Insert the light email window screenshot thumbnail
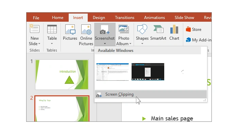This screenshot has width=238, height=134. pyautogui.click(x=113, y=72)
